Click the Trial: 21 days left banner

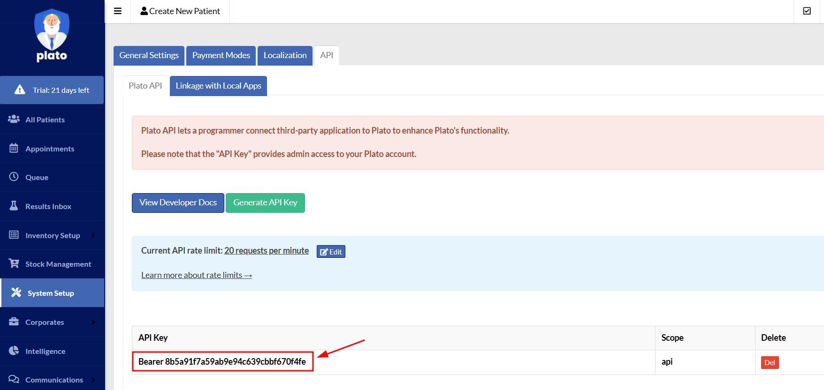pyautogui.click(x=52, y=90)
